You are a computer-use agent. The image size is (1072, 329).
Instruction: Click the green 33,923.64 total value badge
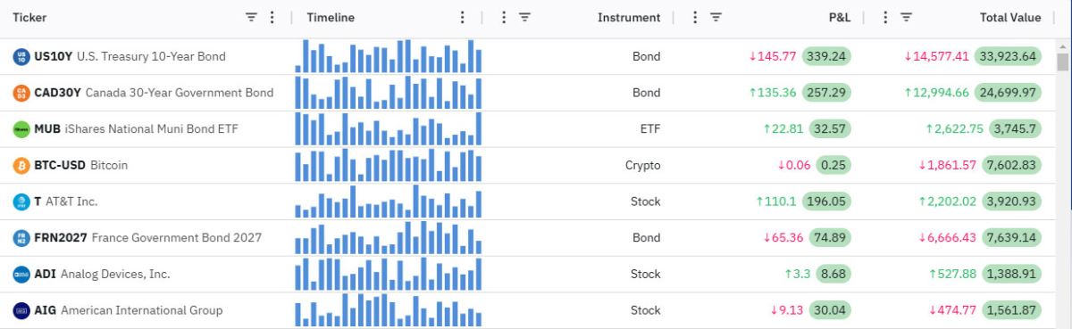[x=1008, y=56]
